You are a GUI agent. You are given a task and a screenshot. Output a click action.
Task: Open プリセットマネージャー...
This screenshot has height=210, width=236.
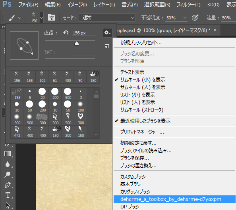(174, 132)
